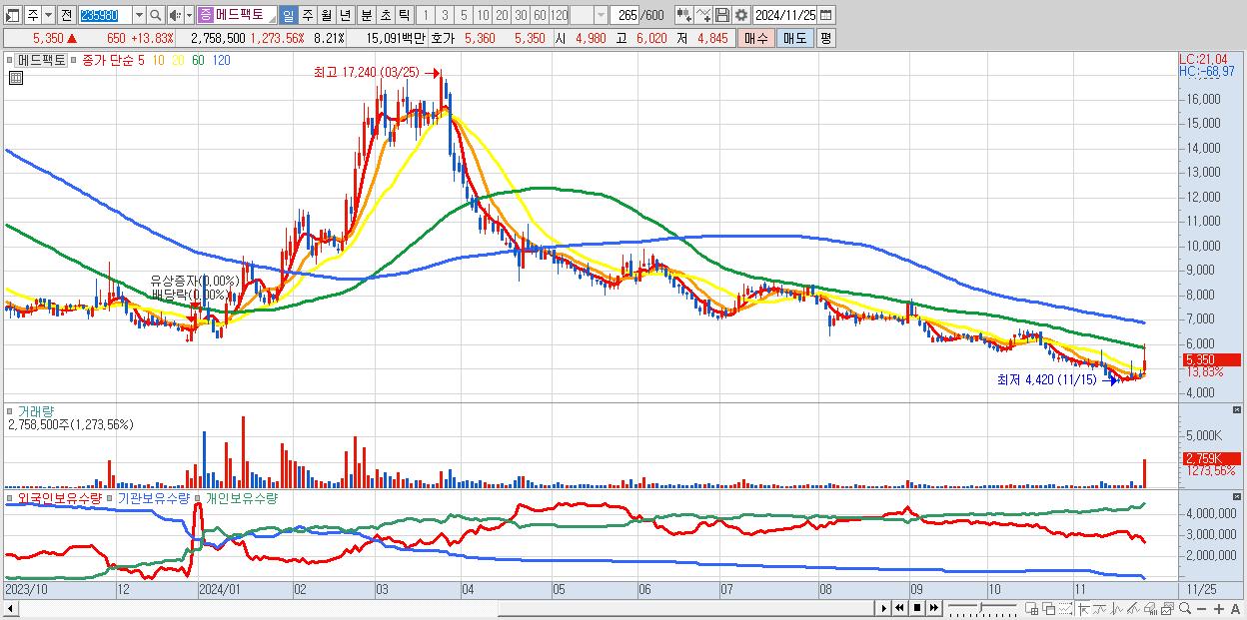The width and height of the screenshot is (1247, 620).
Task: Click the add line indicator icon
Action: [x=703, y=15]
